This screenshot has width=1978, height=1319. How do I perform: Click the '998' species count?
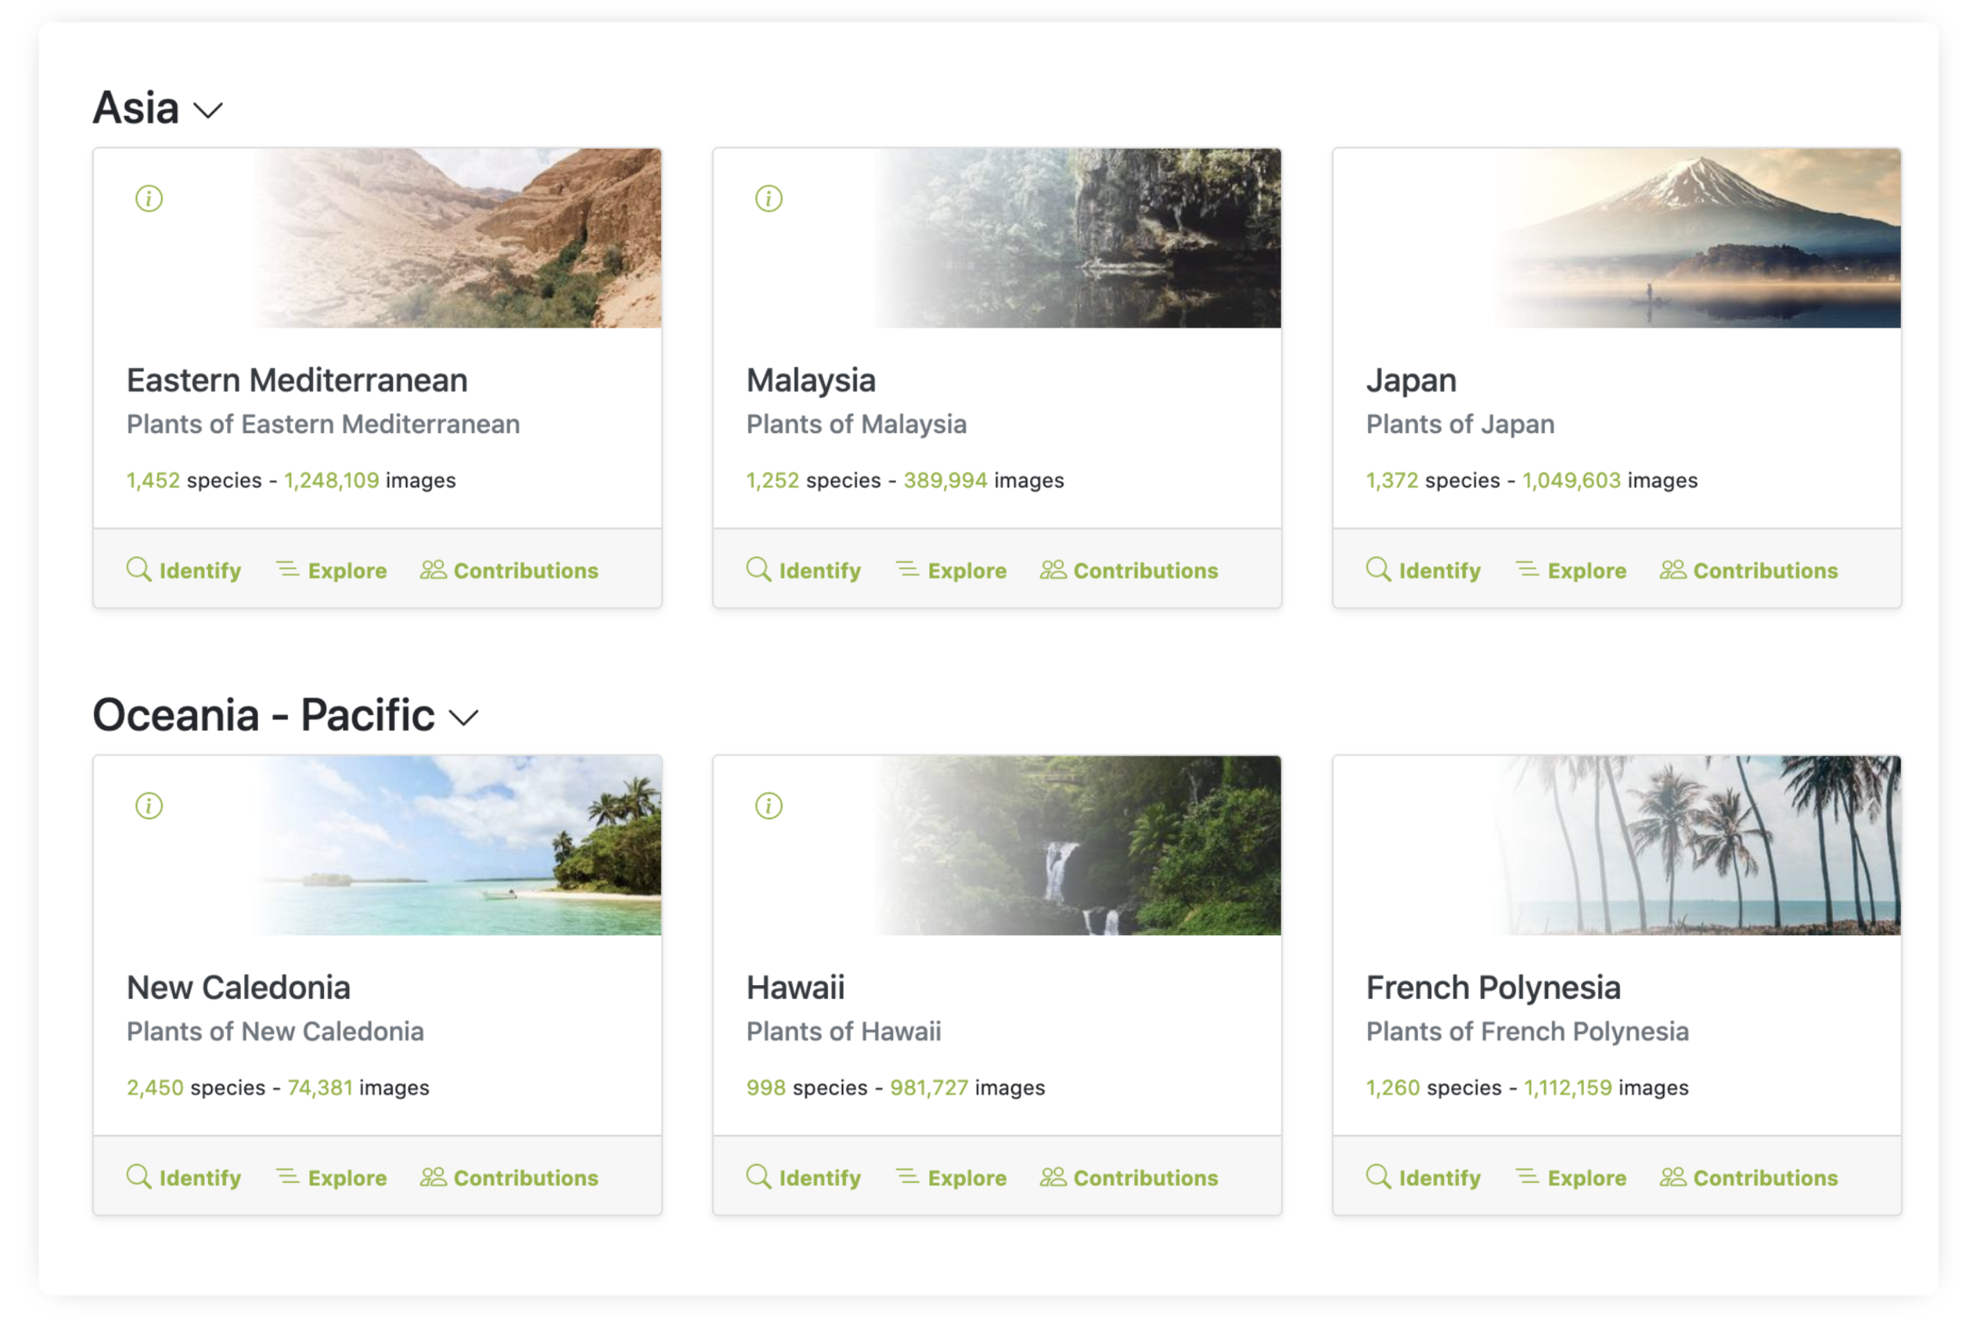coord(766,1088)
